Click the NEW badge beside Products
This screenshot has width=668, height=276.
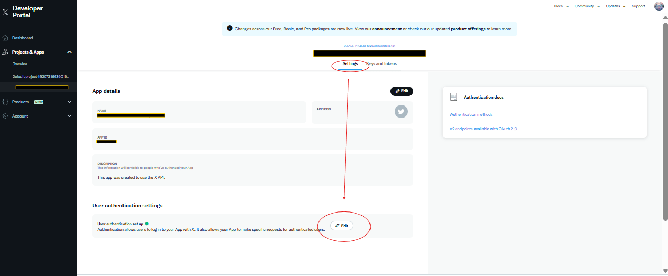tap(38, 102)
